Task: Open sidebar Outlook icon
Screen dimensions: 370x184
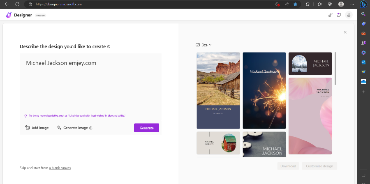Action: (363, 62)
